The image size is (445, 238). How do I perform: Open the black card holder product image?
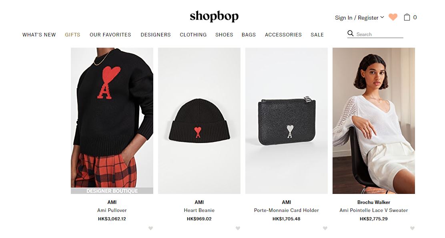[x=287, y=121]
